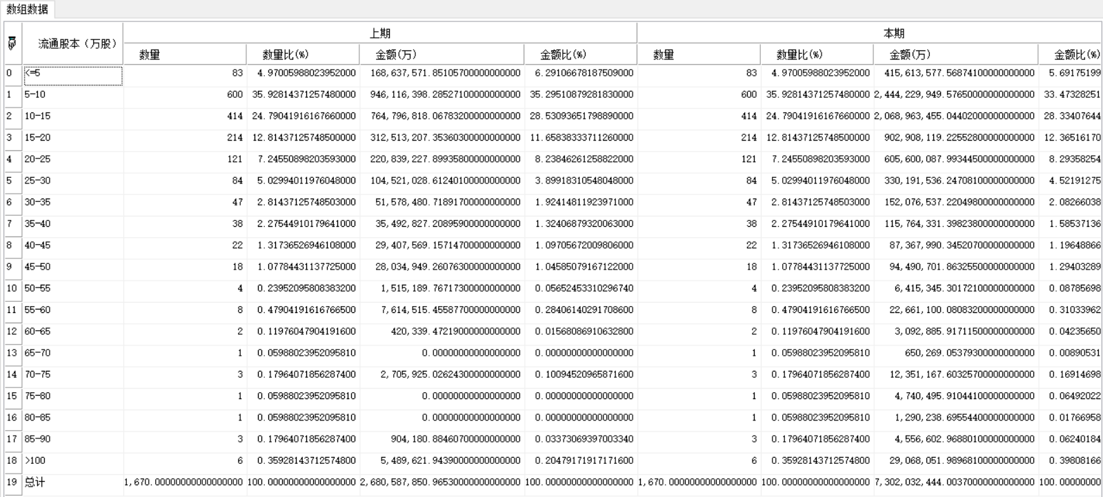
Task: Select the 总计 label cell
Action: coord(72,482)
